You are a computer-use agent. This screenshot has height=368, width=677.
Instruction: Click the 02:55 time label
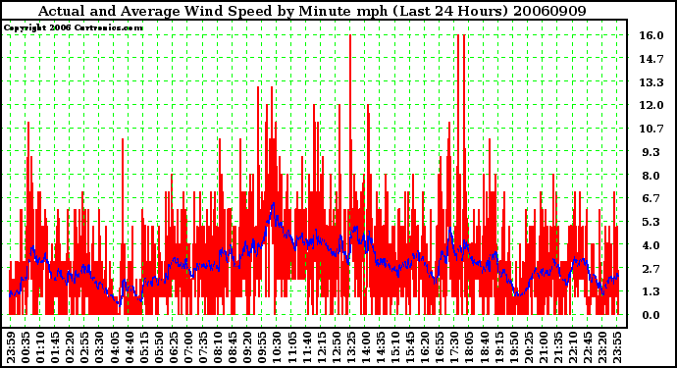[84, 347]
